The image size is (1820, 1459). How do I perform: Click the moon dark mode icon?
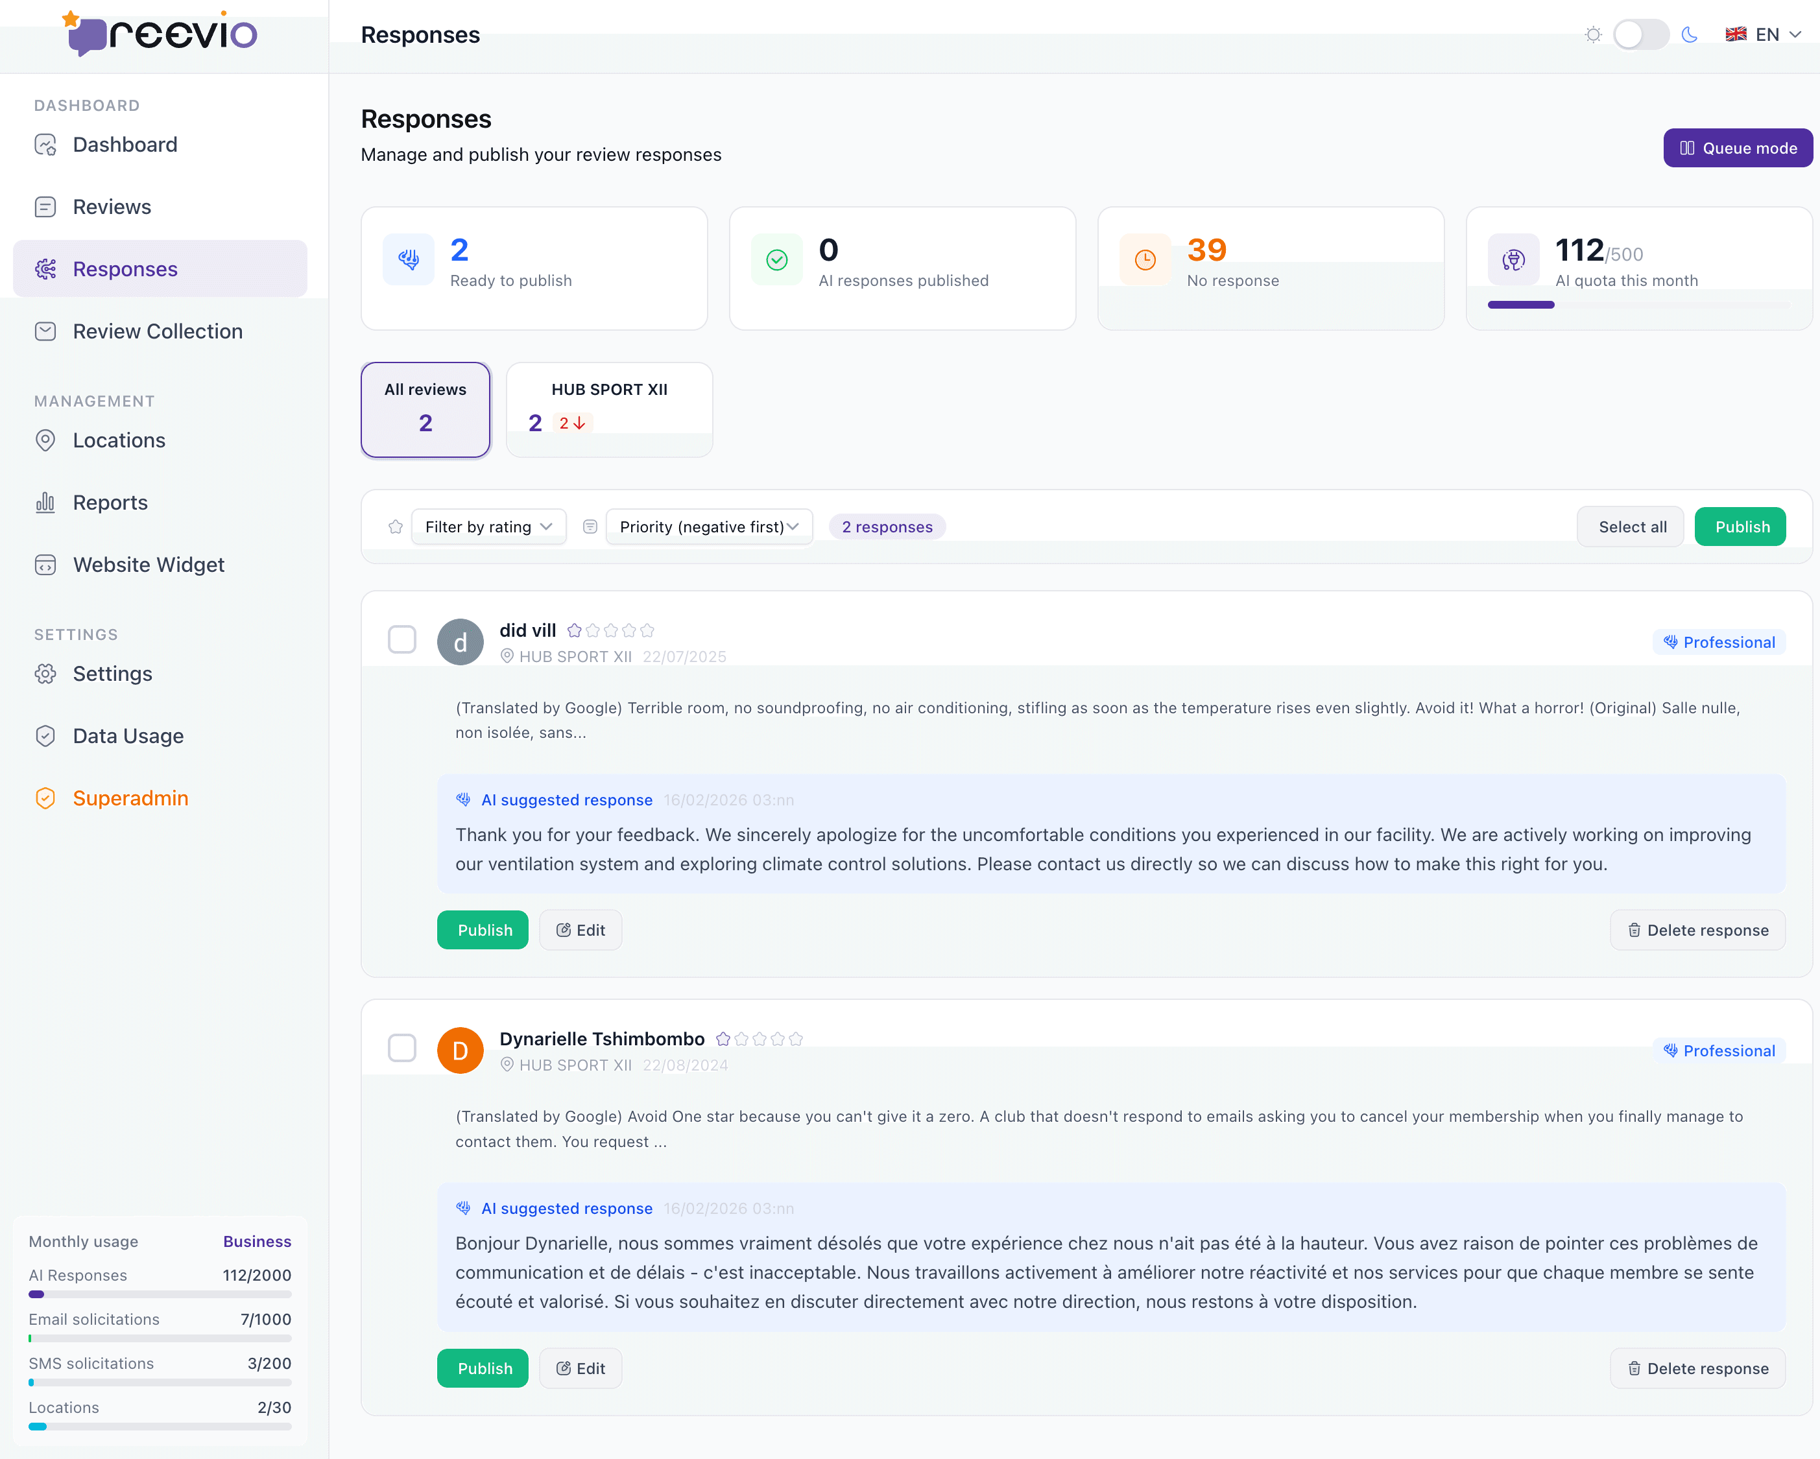pos(1689,34)
